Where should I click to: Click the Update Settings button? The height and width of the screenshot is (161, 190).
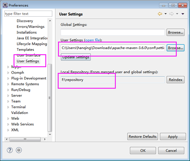click(76, 57)
